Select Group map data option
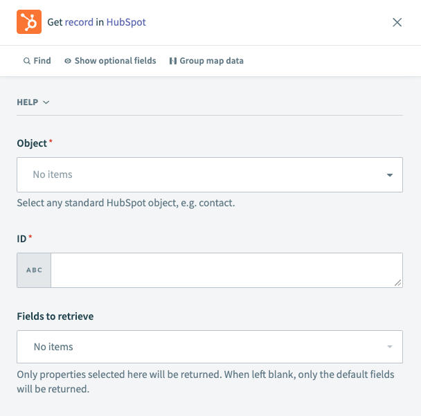Viewport: 421px width, 416px height. point(211,61)
